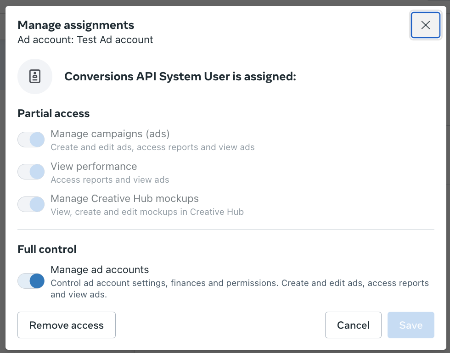Click 'Conversions API System User is assigned:' text
The height and width of the screenshot is (353, 450).
tap(180, 76)
